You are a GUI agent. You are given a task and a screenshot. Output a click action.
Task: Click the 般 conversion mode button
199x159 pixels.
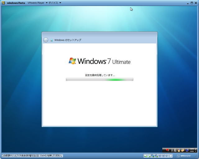(175, 150)
